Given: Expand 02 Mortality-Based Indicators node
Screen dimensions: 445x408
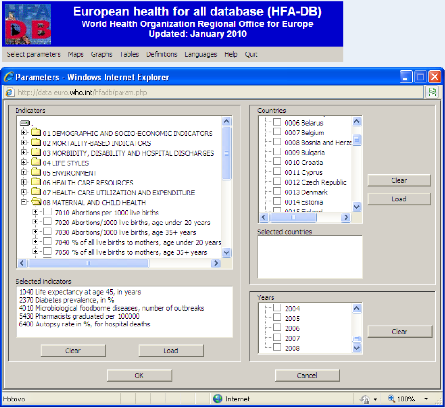Looking at the screenshot, I should point(24,142).
